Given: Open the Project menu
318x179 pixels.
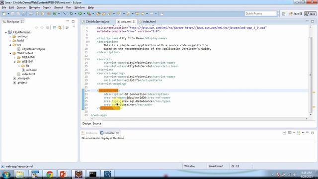Looking at the screenshot, I should click(x=59, y=7).
